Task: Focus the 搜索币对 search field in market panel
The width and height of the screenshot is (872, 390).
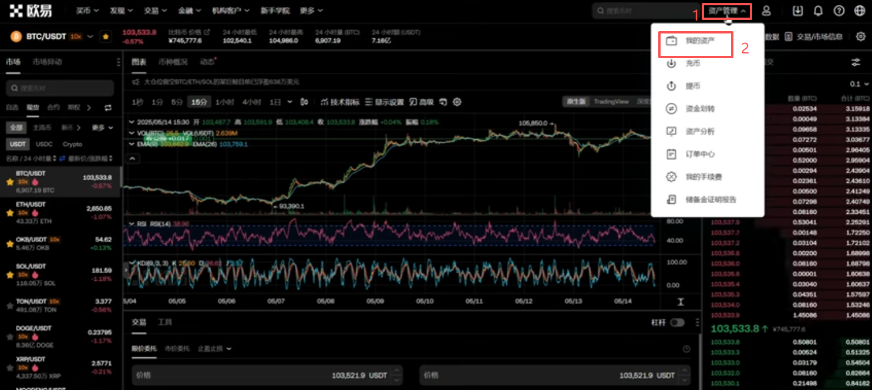Action: [x=60, y=88]
